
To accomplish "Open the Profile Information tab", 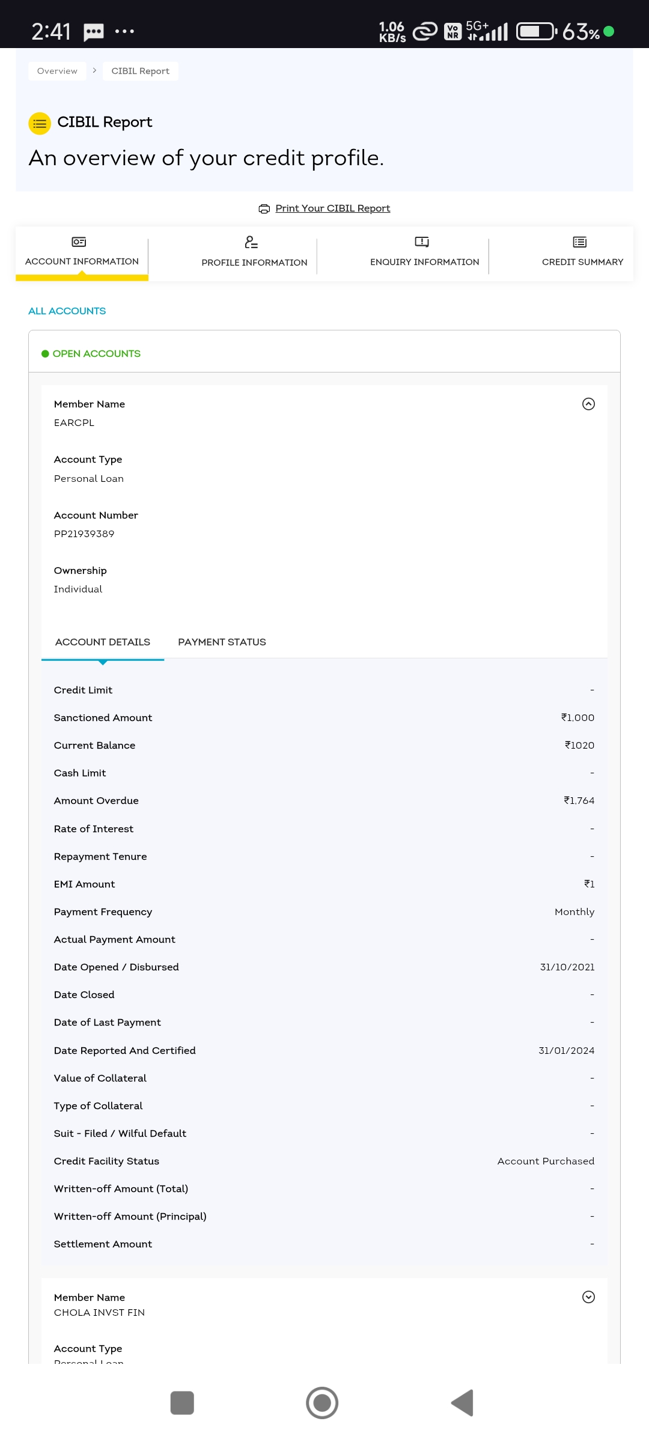I will click(254, 263).
